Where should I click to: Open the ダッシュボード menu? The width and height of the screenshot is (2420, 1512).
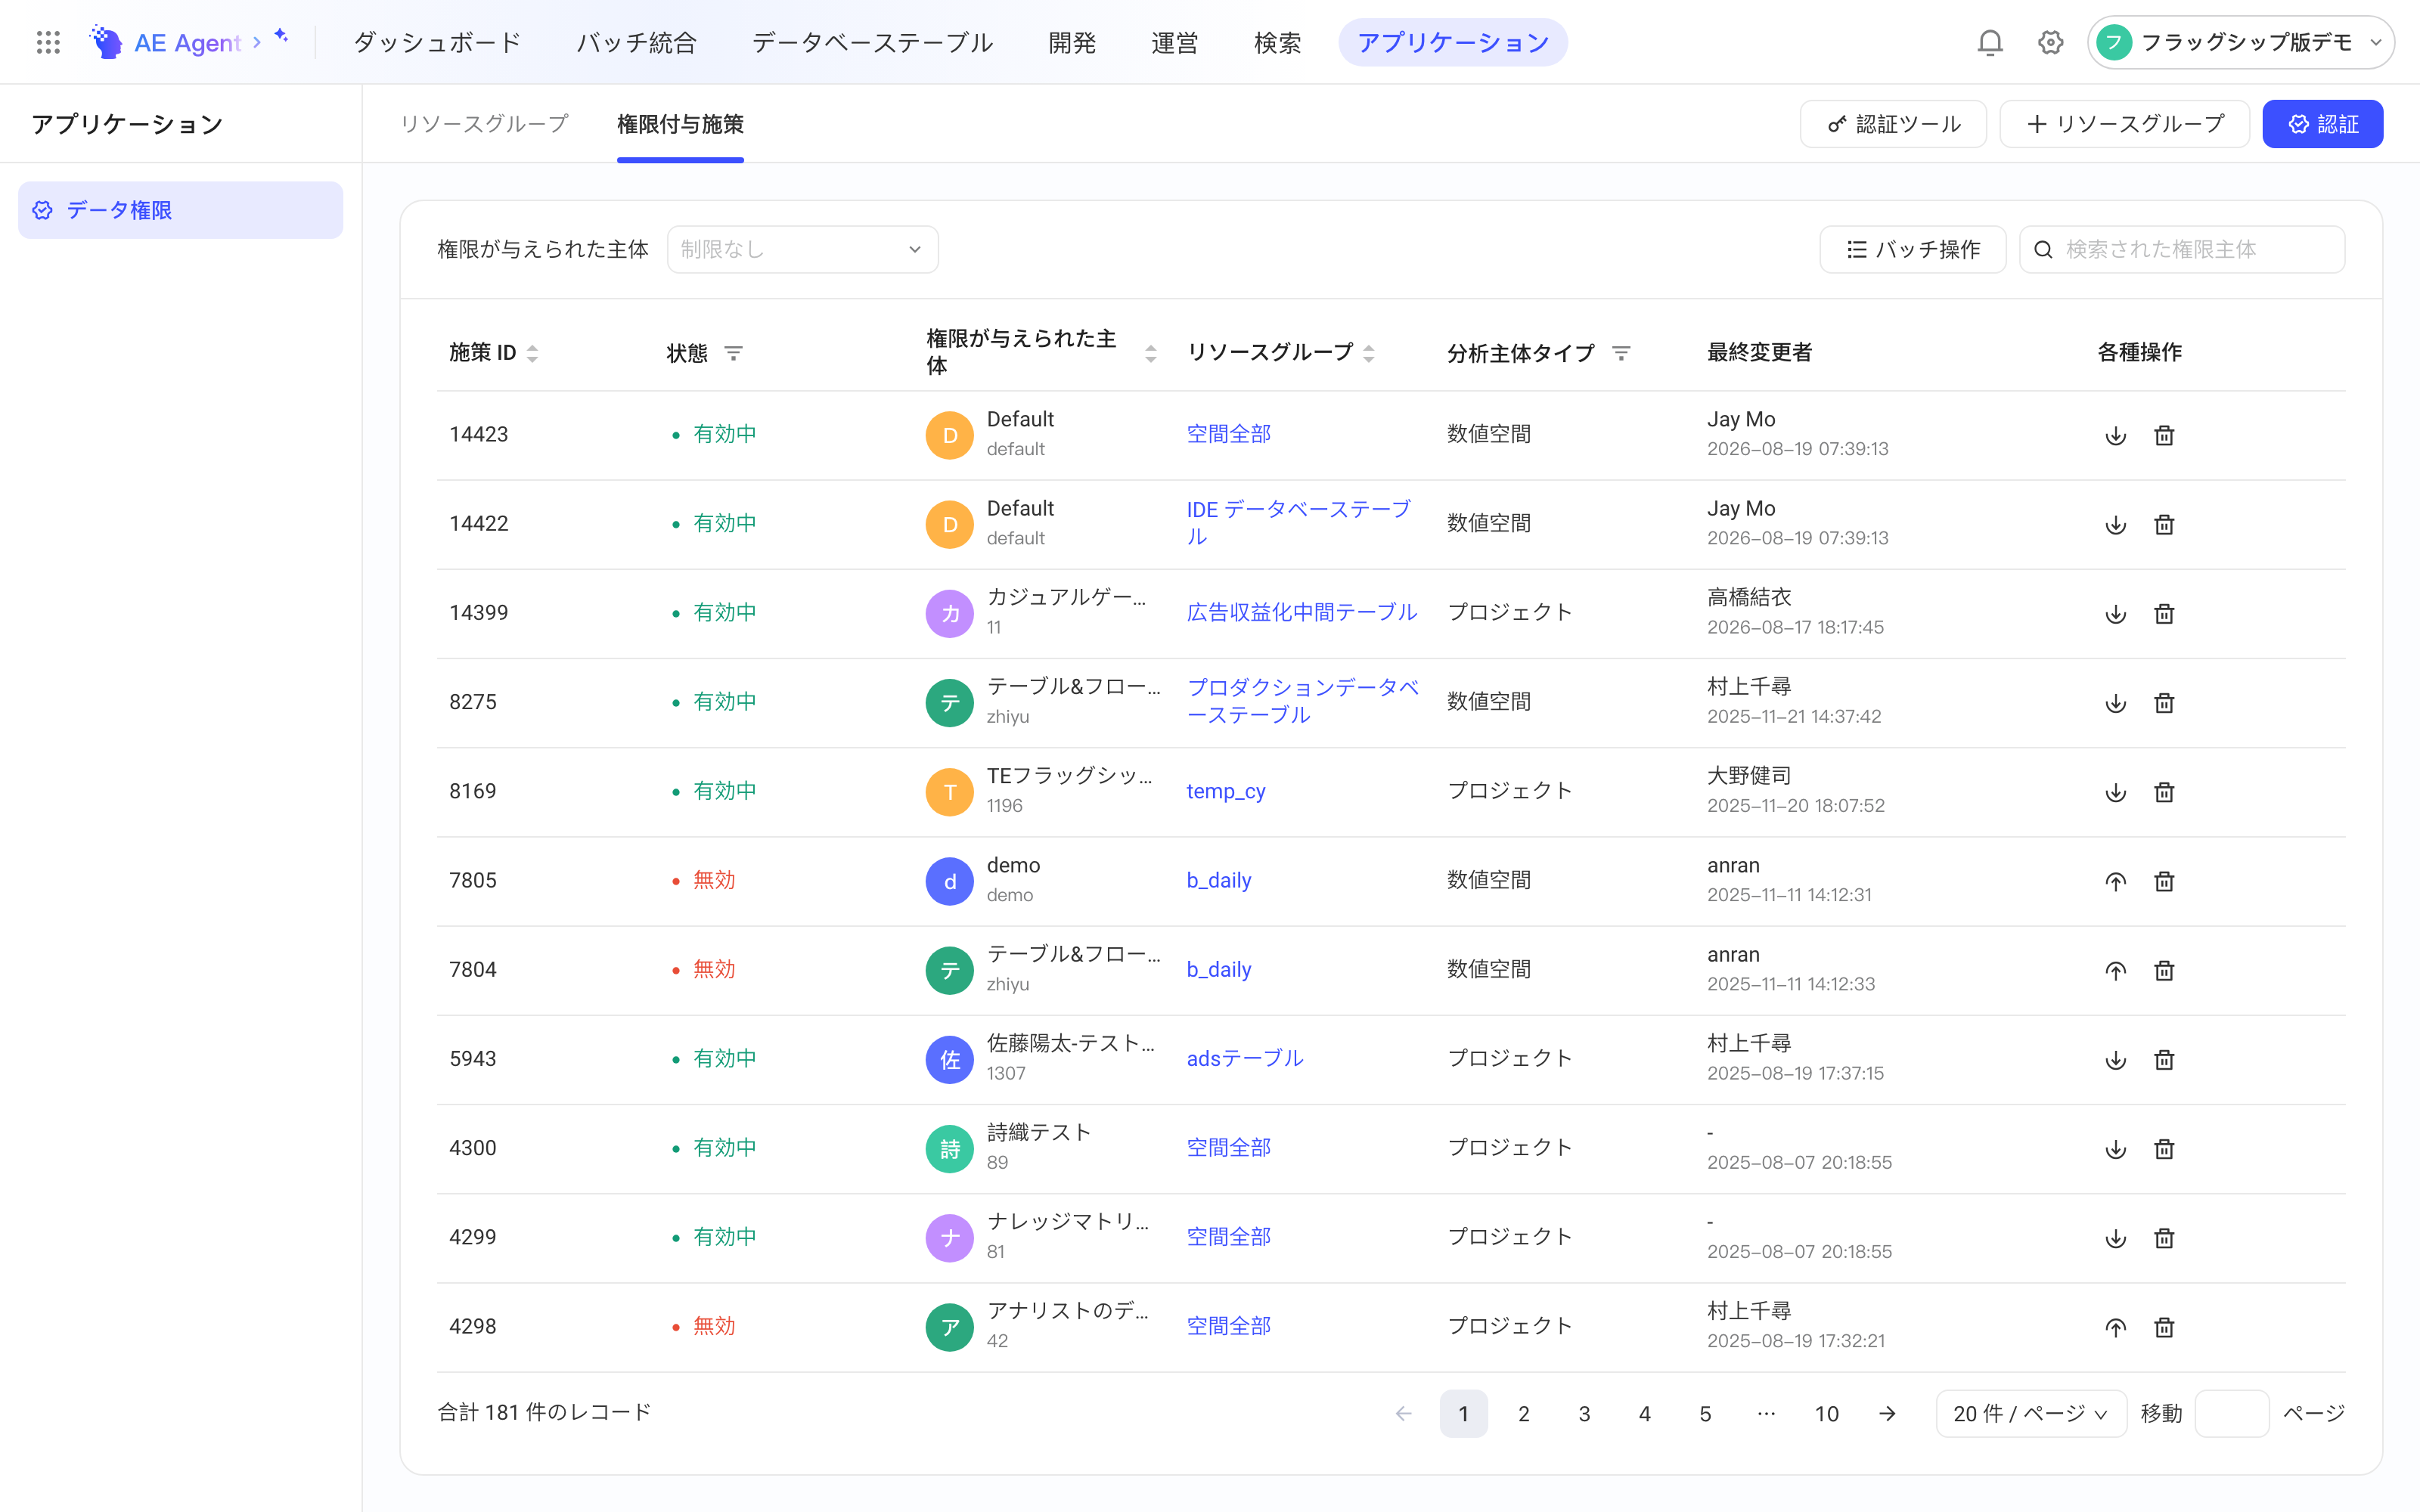[x=437, y=42]
